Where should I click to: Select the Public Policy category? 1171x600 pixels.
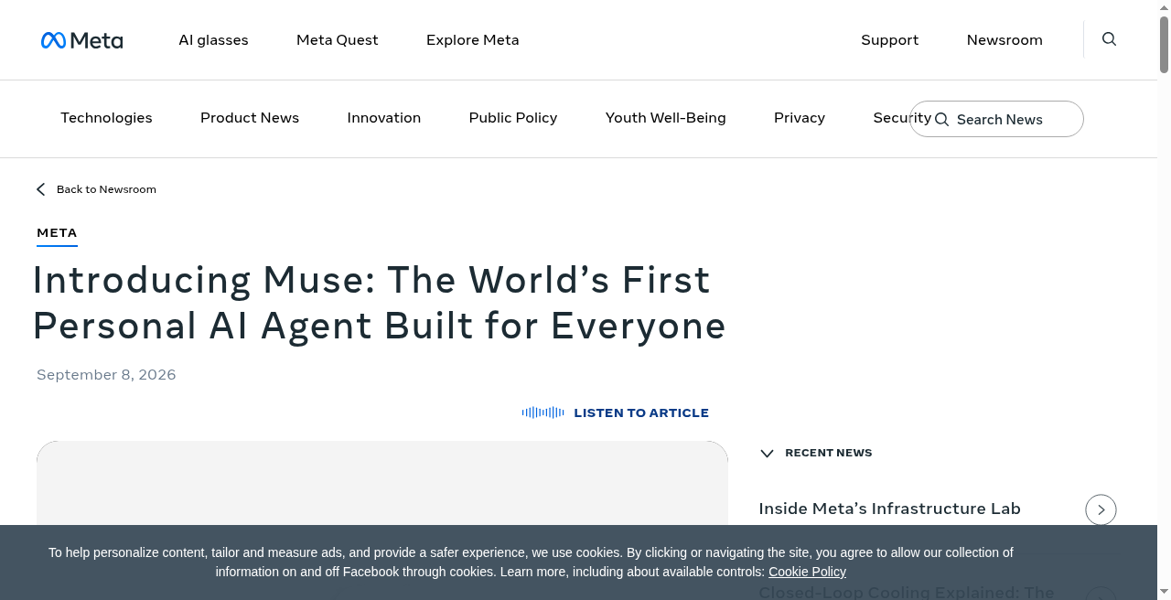513,118
